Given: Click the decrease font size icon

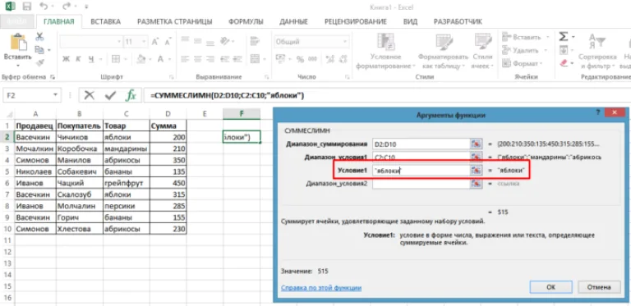Looking at the screenshot, I should tap(168, 42).
